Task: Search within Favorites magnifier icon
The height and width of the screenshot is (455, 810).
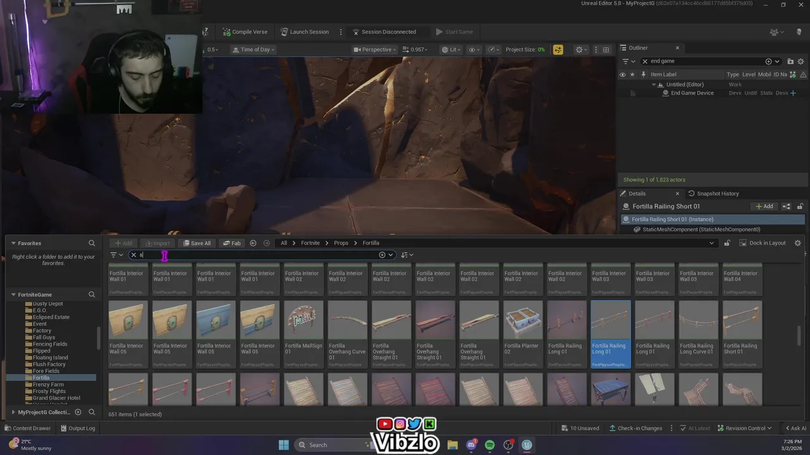Action: (92, 243)
